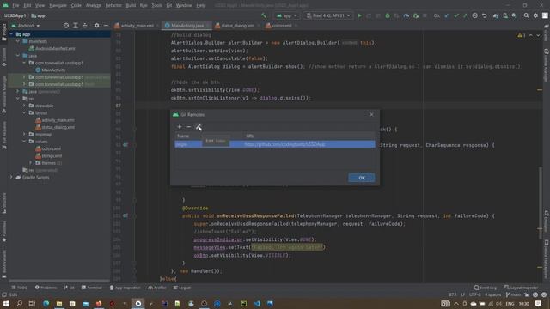Open the app run configuration dropdown
This screenshot has width=550, height=309.
[x=286, y=15]
